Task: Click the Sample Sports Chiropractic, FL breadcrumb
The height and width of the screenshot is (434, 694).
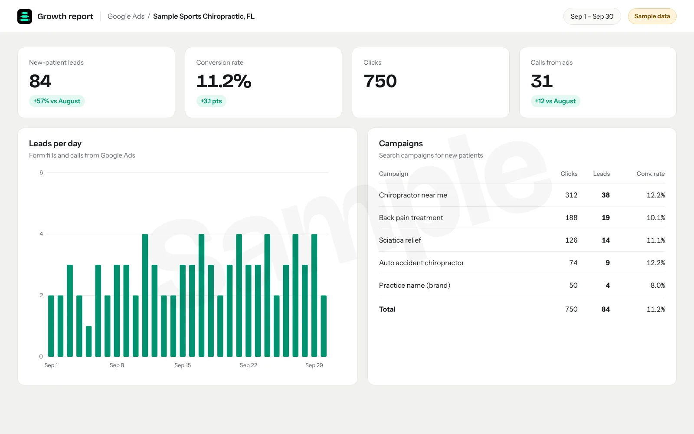Action: (204, 16)
